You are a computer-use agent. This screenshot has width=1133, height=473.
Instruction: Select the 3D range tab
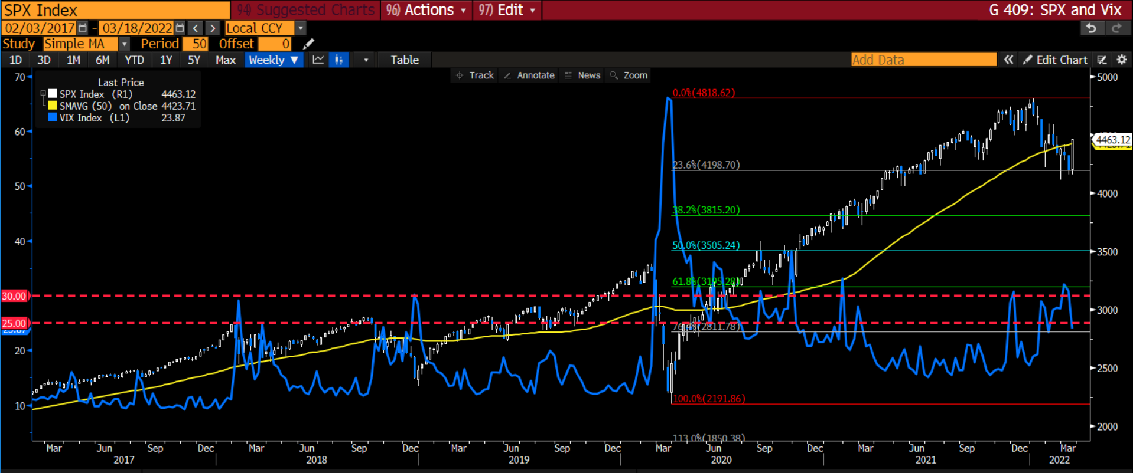(x=44, y=60)
